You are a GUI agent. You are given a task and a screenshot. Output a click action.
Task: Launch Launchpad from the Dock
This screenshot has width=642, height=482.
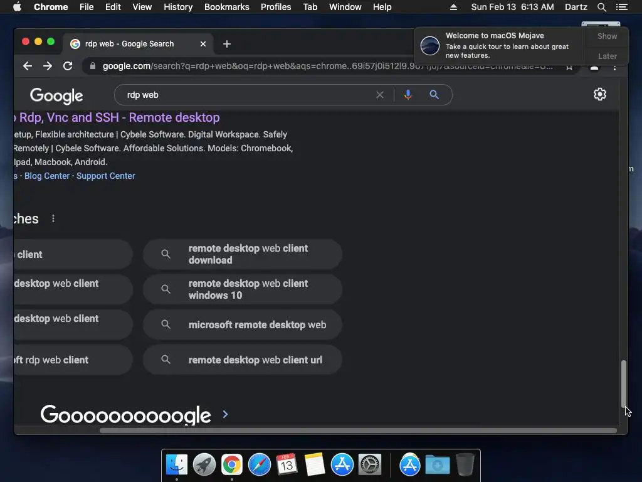point(204,465)
